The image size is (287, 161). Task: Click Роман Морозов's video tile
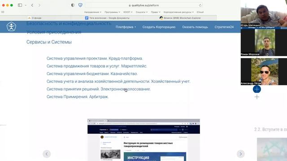(x=264, y=42)
